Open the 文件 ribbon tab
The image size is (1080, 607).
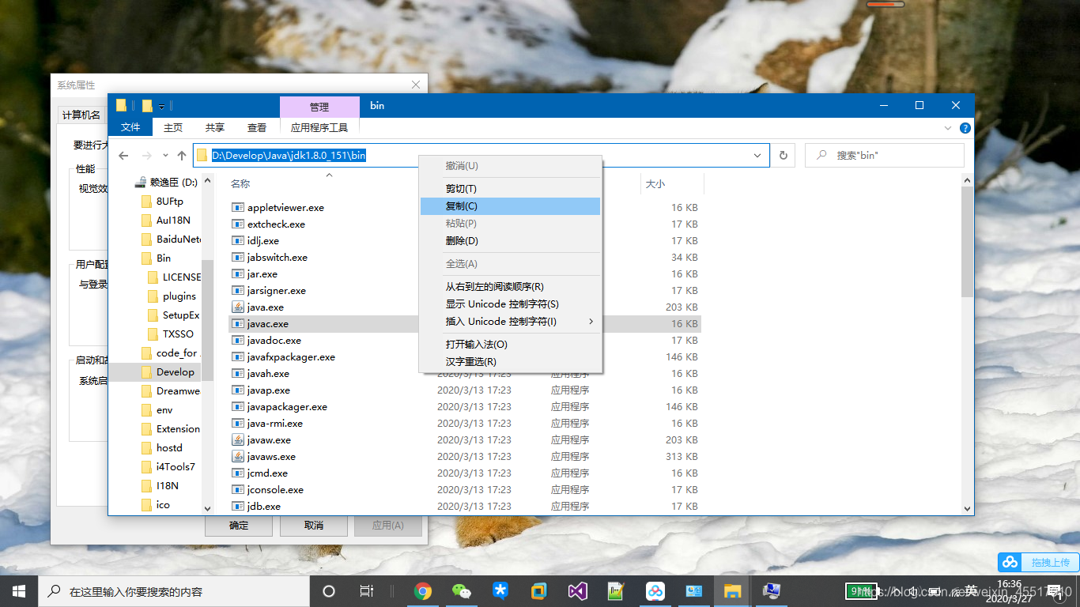130,127
